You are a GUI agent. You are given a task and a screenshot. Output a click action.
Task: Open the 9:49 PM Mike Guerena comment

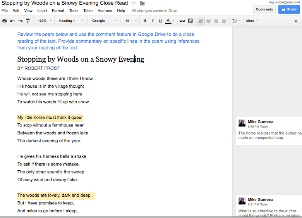pyautogui.click(x=269, y=131)
